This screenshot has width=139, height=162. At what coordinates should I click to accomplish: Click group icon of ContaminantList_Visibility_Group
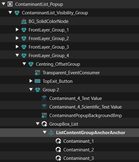click(17, 13)
